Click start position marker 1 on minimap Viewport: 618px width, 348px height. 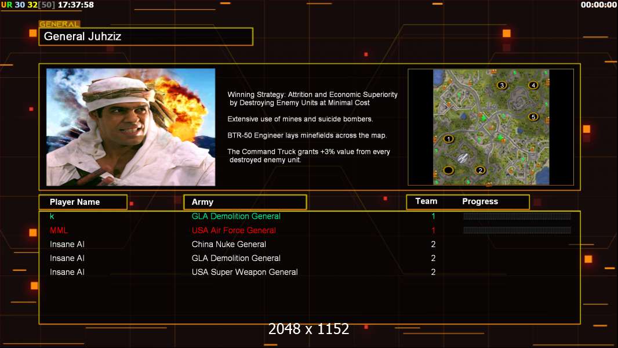tap(448, 139)
